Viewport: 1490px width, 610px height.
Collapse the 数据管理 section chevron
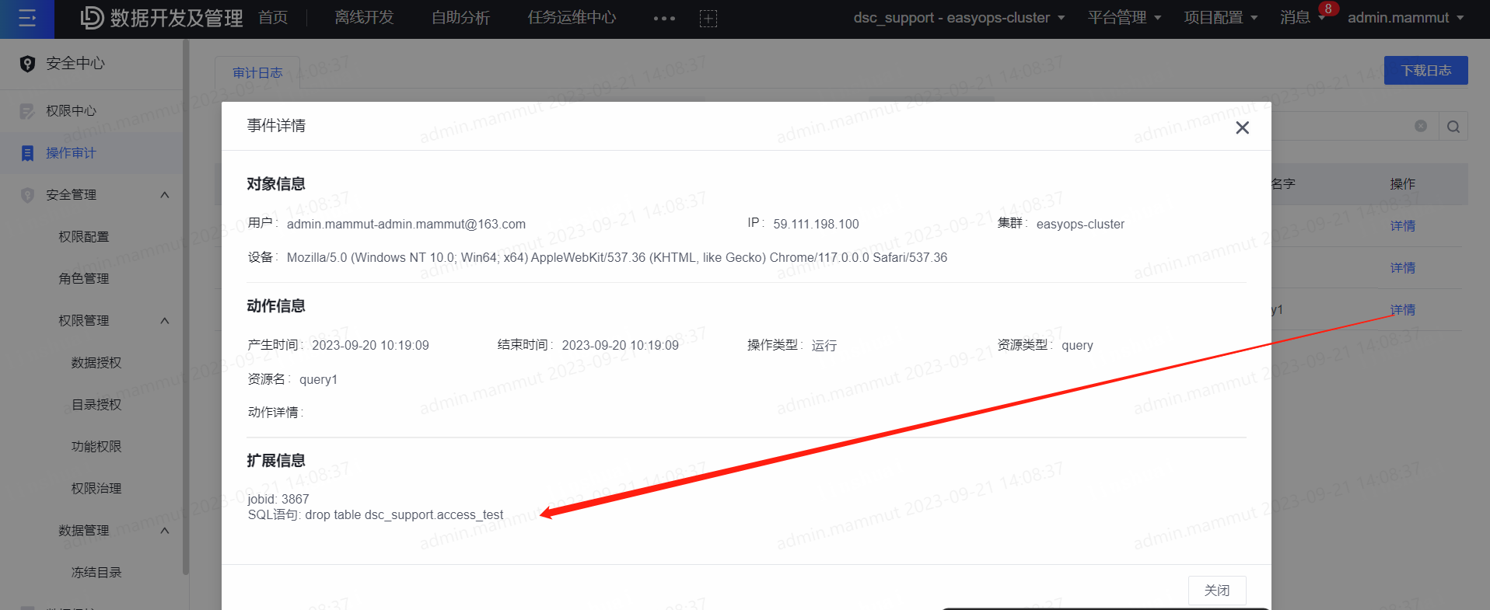click(x=165, y=531)
